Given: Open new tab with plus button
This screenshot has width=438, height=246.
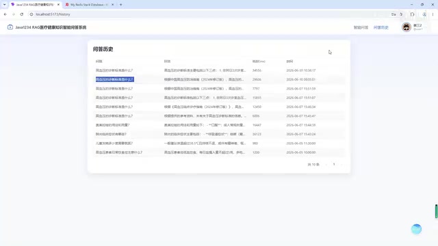Looking at the screenshot, I should click(x=120, y=5).
